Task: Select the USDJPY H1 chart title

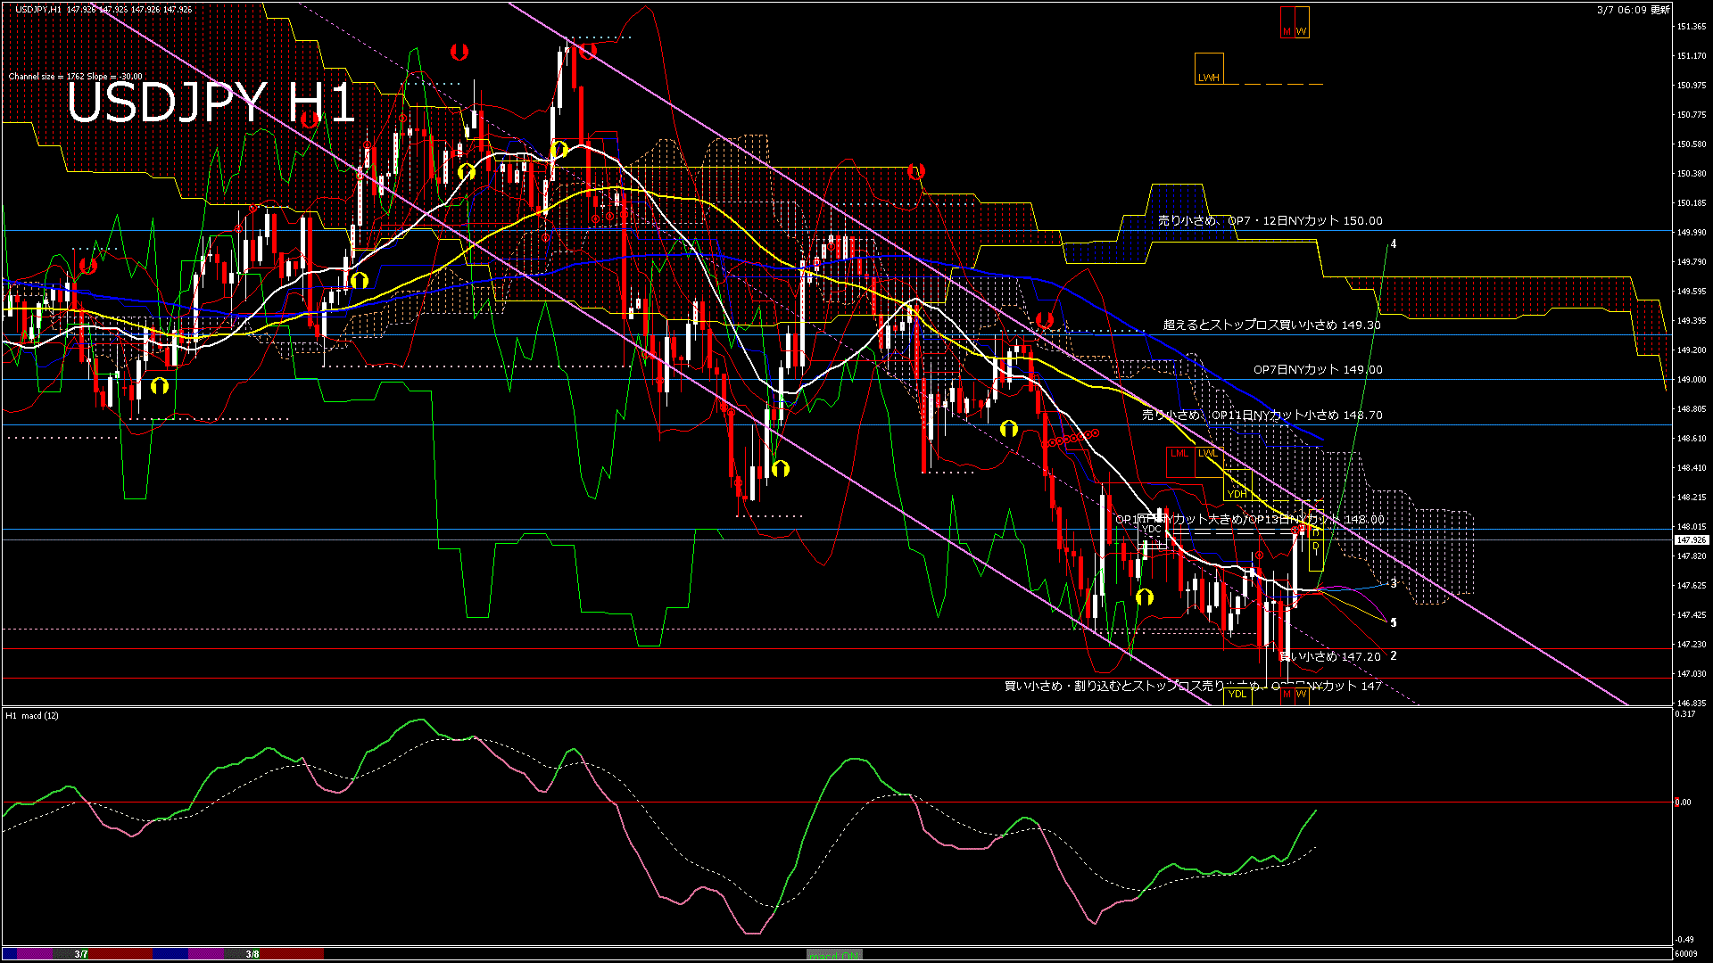Action: pyautogui.click(x=211, y=103)
